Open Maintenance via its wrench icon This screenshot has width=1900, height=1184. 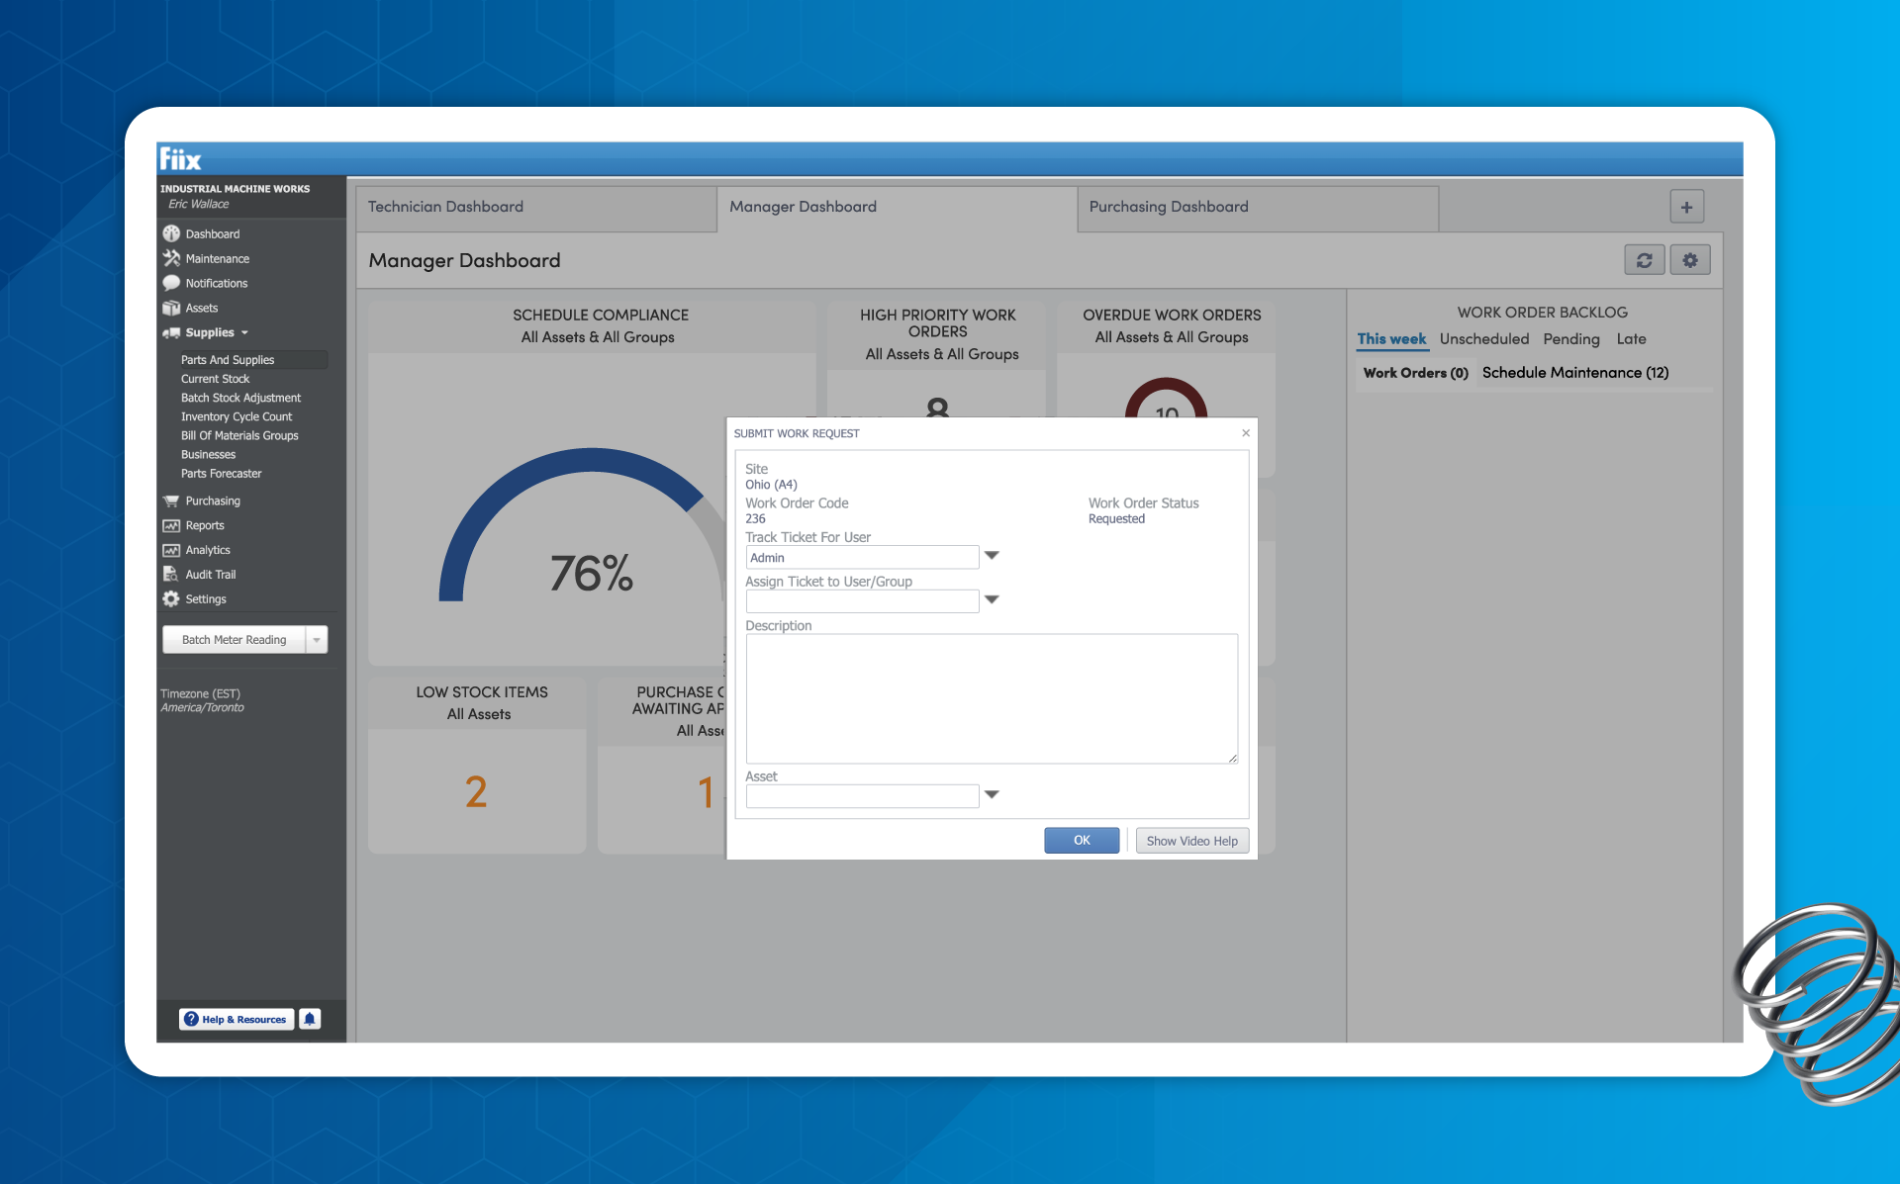[171, 258]
